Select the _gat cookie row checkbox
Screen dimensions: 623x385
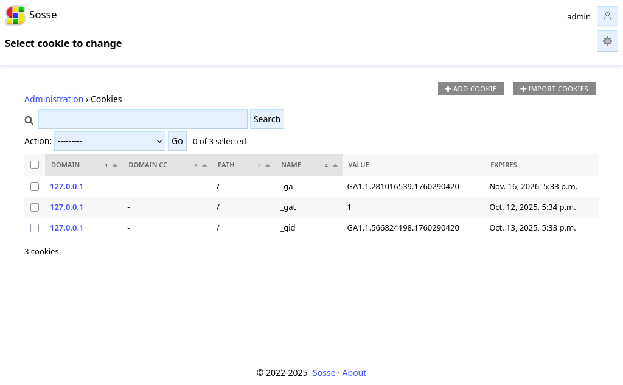pyautogui.click(x=35, y=207)
